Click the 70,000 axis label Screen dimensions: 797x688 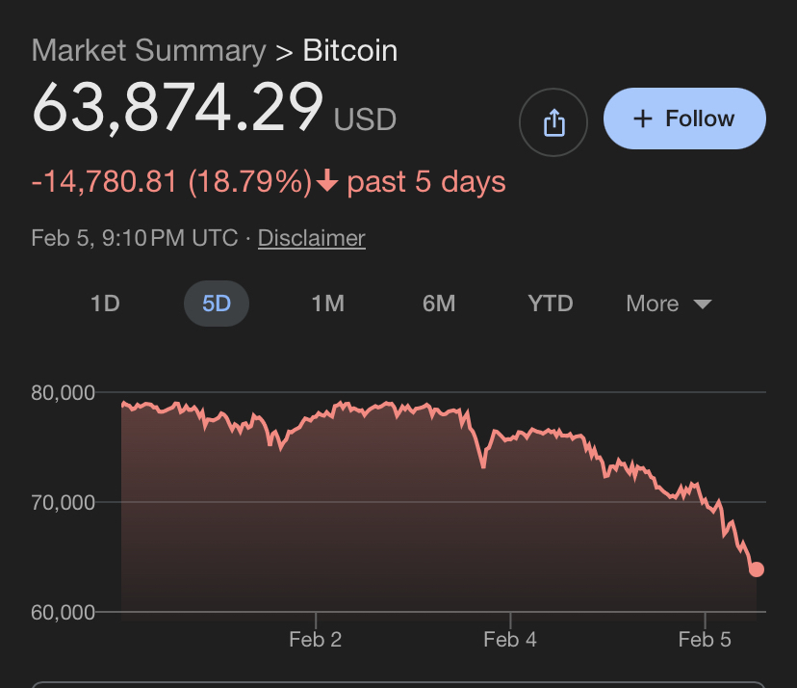click(63, 502)
